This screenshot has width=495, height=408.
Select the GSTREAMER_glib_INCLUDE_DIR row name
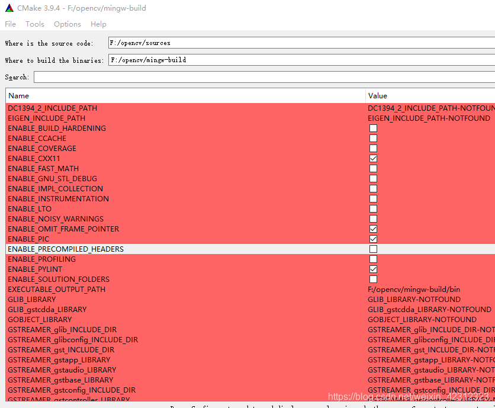(x=62, y=330)
